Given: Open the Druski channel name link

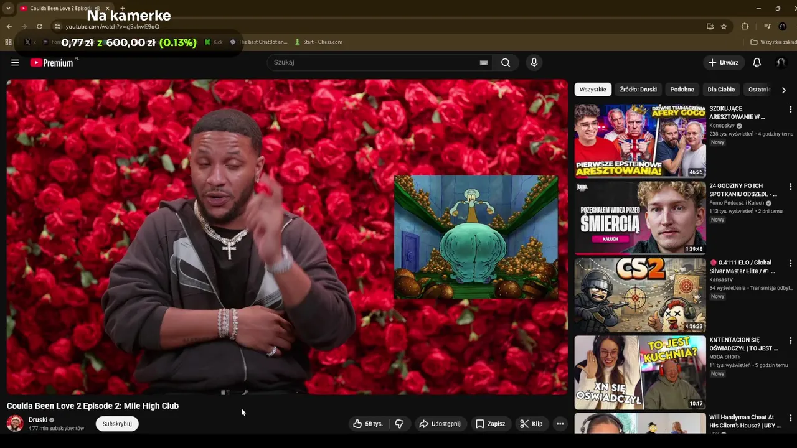Looking at the screenshot, I should click(x=38, y=420).
